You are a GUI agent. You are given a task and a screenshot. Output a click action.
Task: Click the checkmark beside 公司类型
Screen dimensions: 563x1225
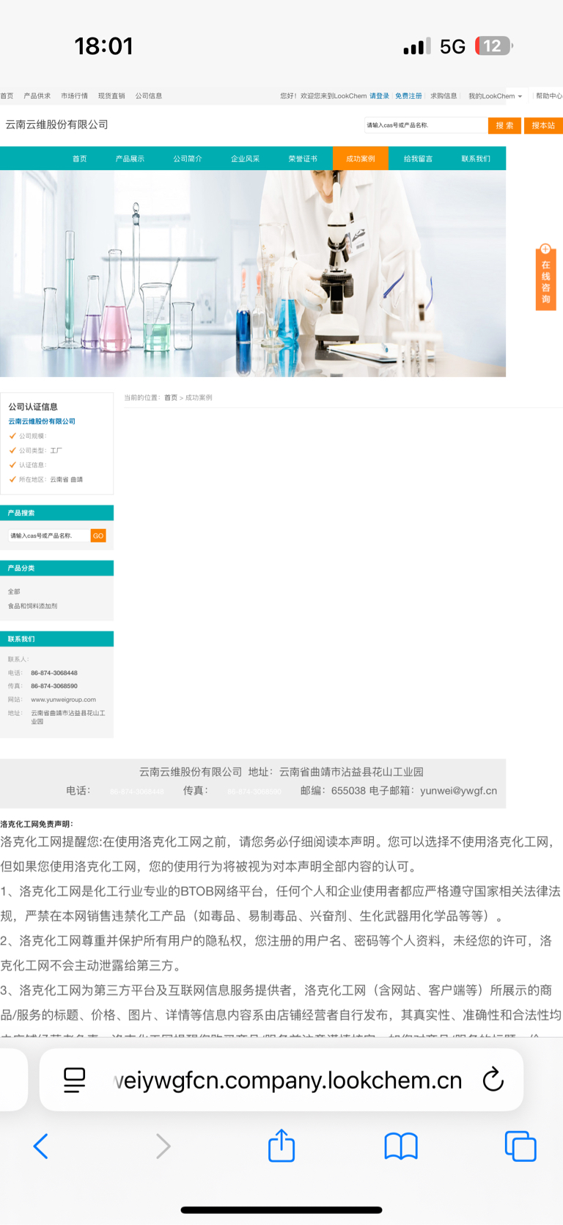tap(12, 450)
